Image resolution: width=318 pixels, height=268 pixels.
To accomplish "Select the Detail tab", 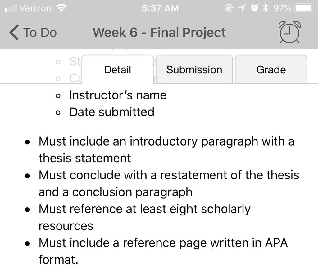I will click(118, 69).
